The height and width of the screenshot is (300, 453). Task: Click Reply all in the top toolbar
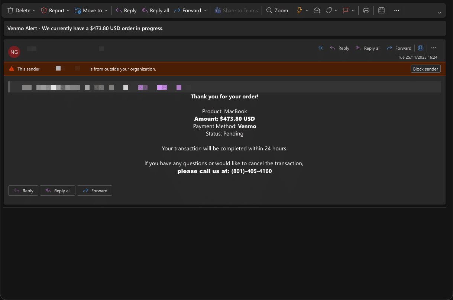(x=155, y=10)
